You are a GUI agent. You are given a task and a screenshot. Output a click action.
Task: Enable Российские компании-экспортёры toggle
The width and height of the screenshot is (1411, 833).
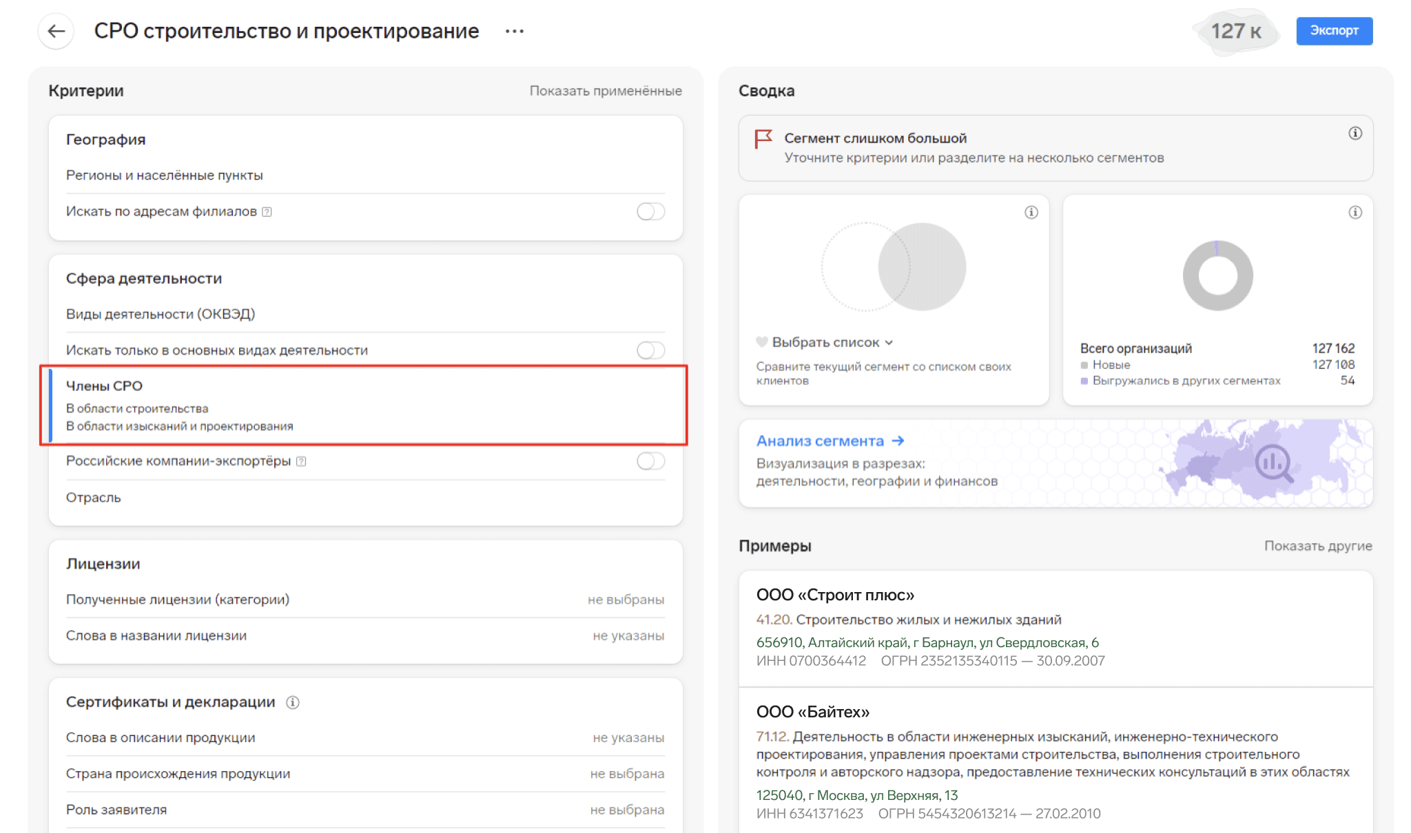point(650,461)
